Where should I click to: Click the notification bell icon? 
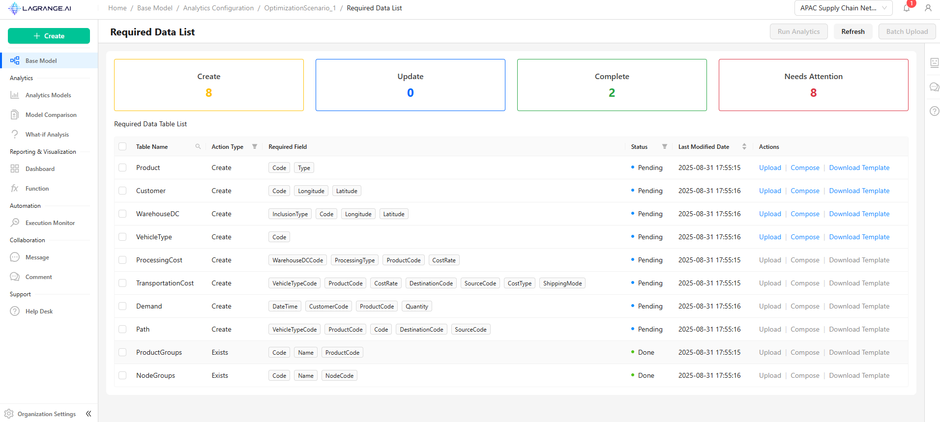(907, 8)
